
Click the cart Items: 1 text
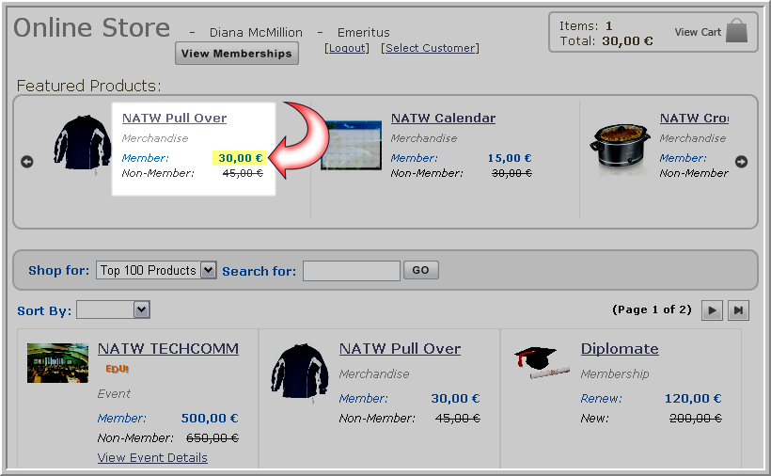tap(586, 25)
